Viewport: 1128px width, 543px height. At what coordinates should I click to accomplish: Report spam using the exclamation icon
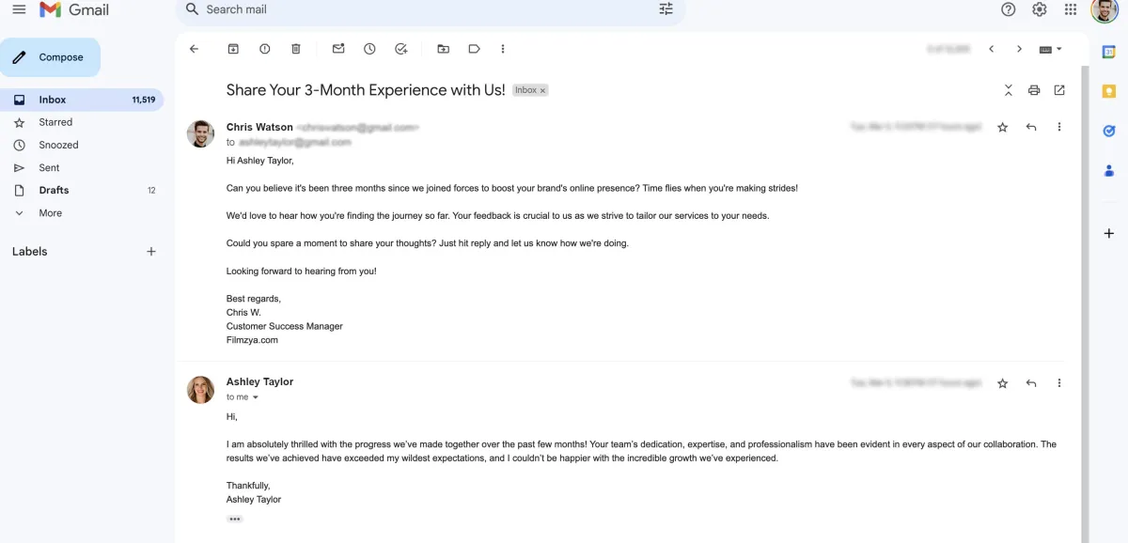265,49
